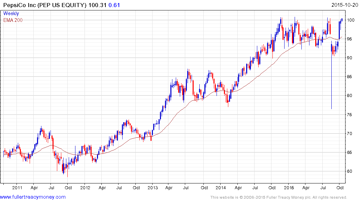
Task: Click the copyright notice text
Action: click(x=279, y=197)
